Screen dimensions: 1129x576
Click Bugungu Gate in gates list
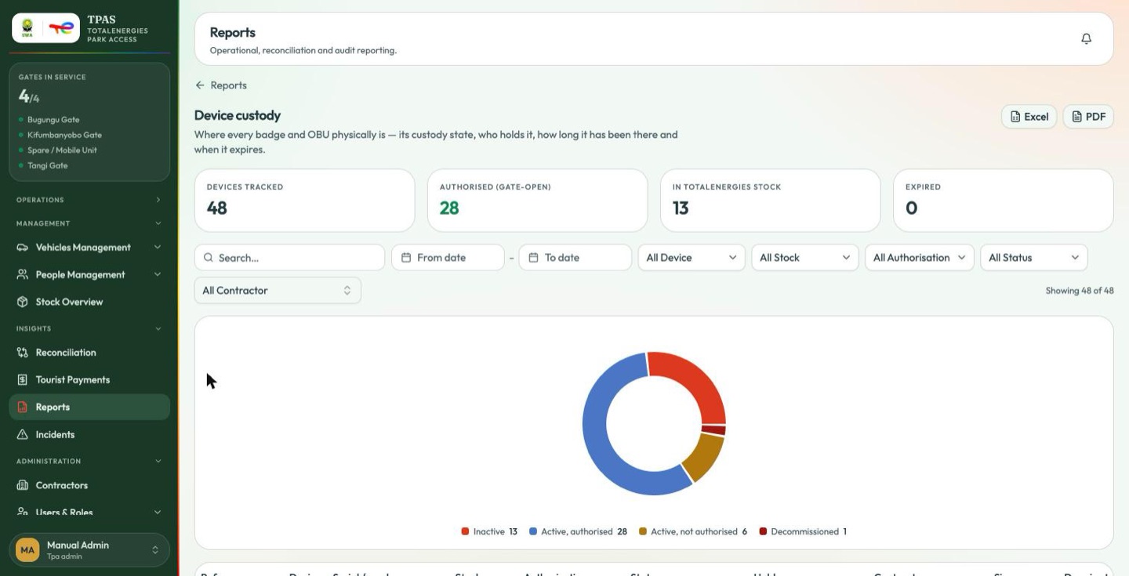pyautogui.click(x=53, y=120)
